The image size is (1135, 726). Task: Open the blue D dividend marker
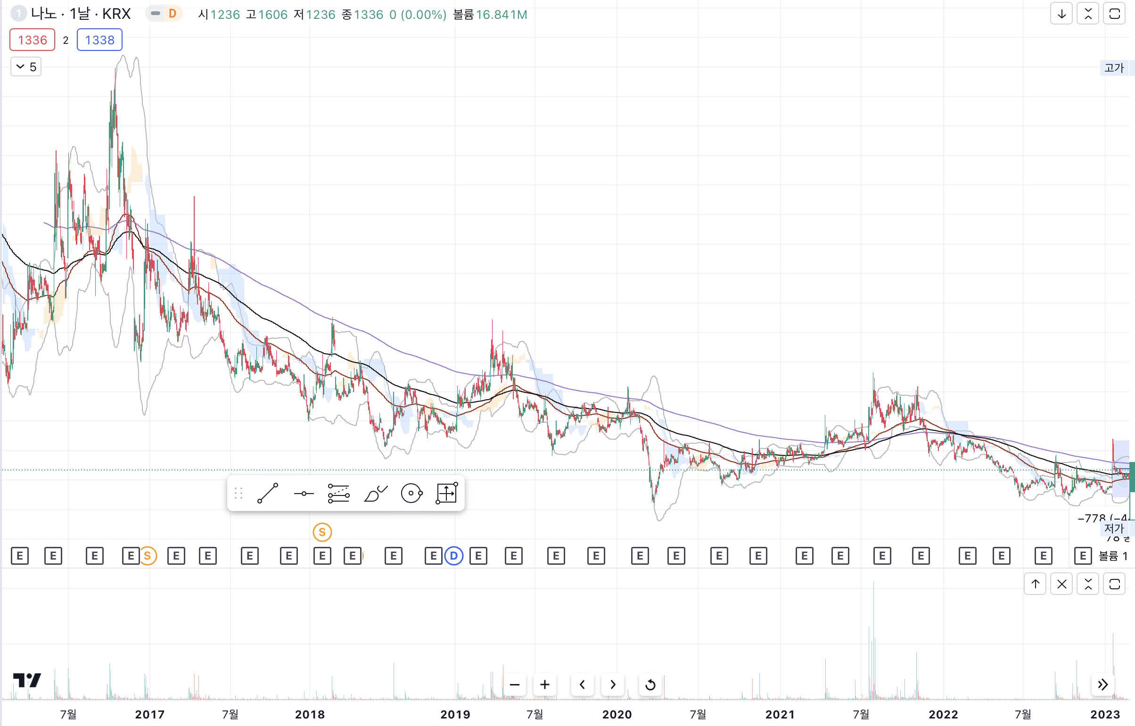(x=453, y=556)
